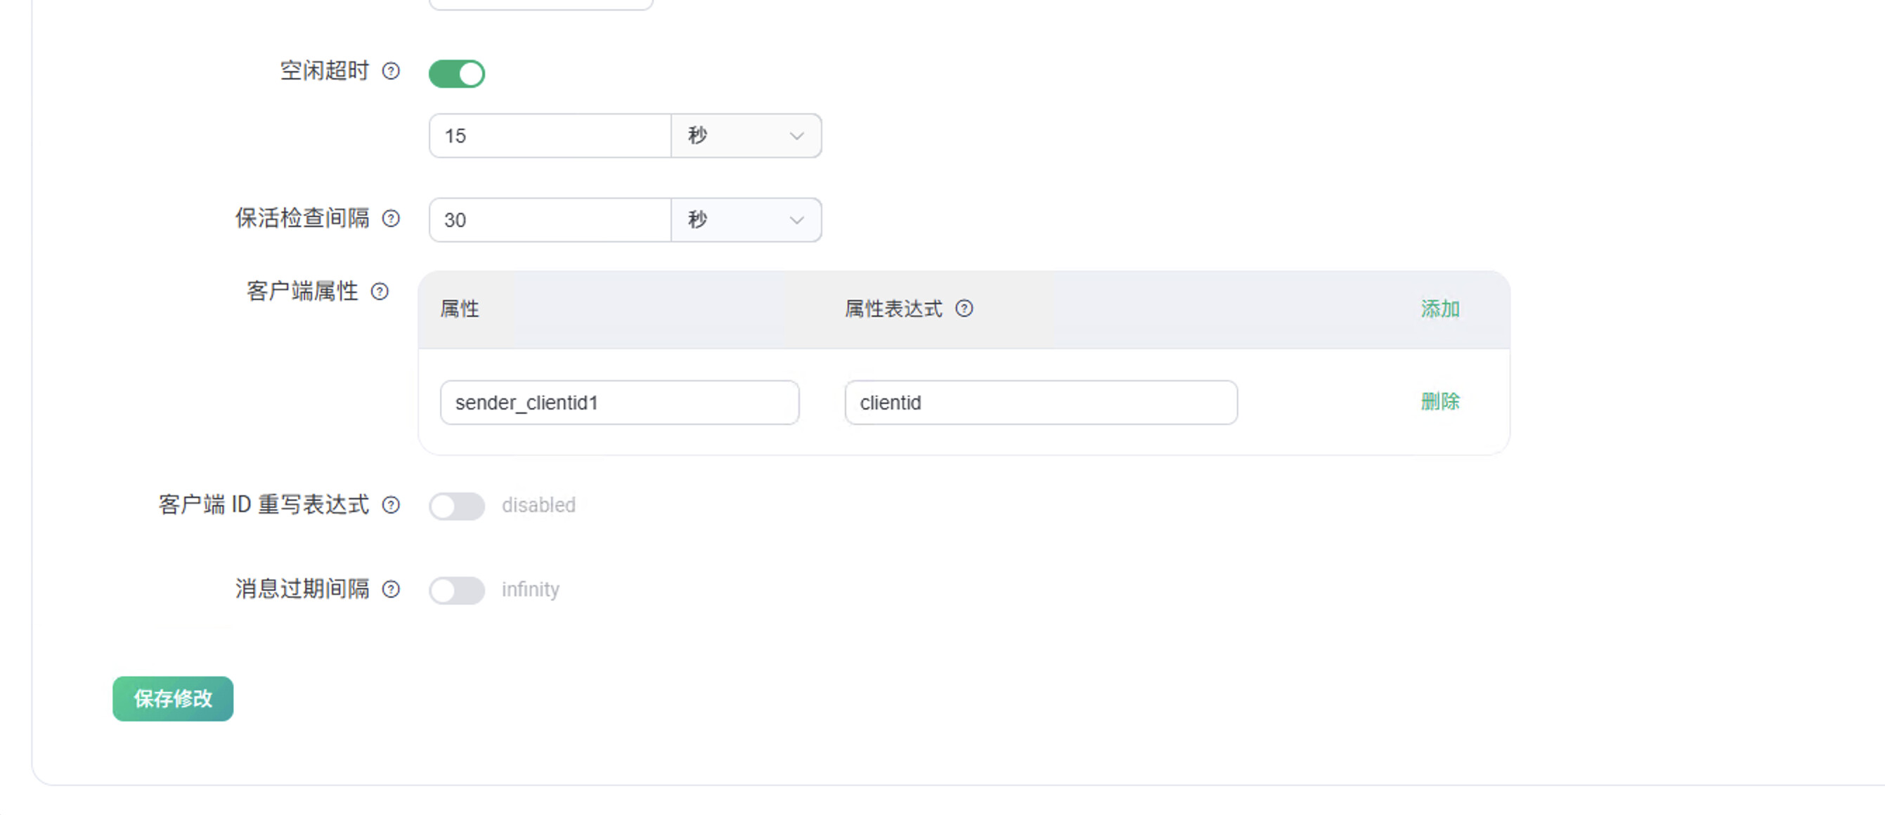This screenshot has height=815, width=1885.
Task: Click the 保活检查间隔 label
Action: pos(302,218)
